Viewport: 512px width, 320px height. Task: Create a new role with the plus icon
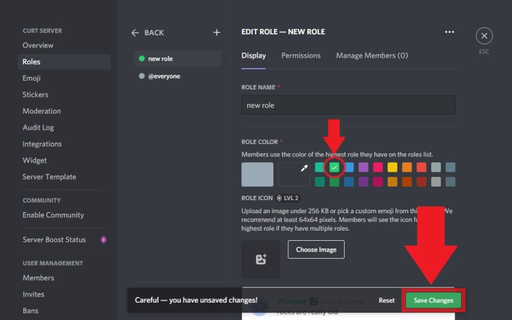216,32
